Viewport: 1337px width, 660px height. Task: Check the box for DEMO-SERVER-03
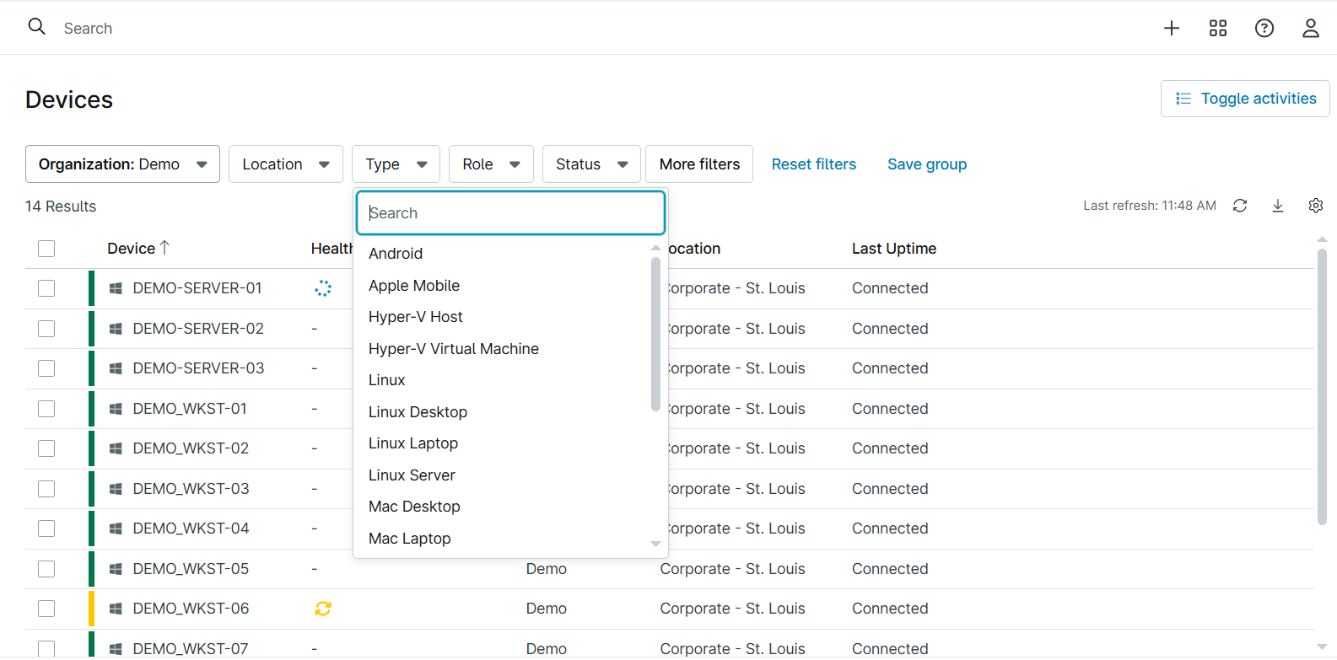coord(46,368)
